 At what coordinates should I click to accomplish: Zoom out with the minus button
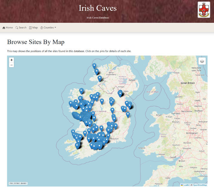11,65
